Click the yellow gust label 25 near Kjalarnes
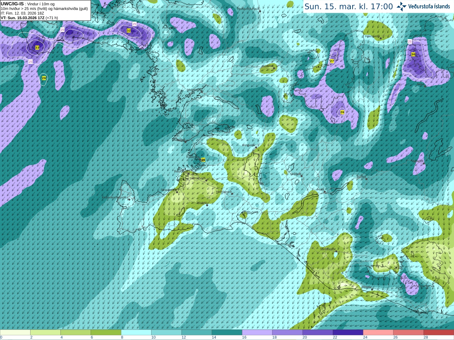This screenshot has height=340, width=454. click(x=203, y=160)
